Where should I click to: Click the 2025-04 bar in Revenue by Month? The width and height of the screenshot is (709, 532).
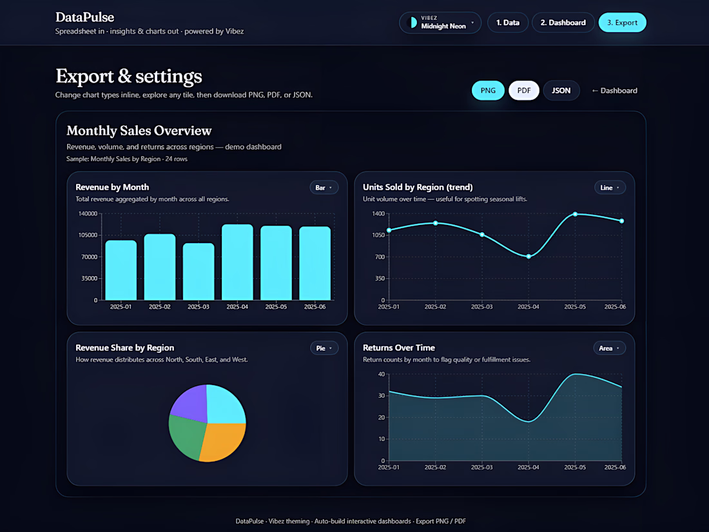[x=237, y=262]
